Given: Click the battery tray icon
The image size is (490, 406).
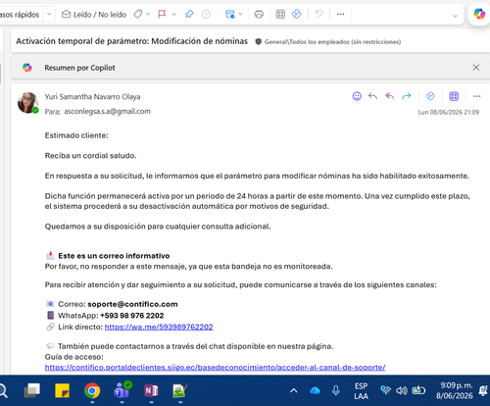Looking at the screenshot, I should 418,390.
